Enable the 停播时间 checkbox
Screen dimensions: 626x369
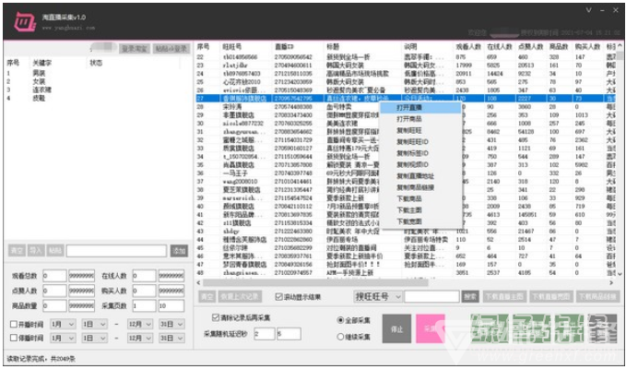pos(14,338)
